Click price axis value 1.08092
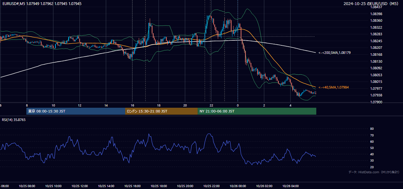The height and width of the screenshot is (189, 403). point(376,68)
